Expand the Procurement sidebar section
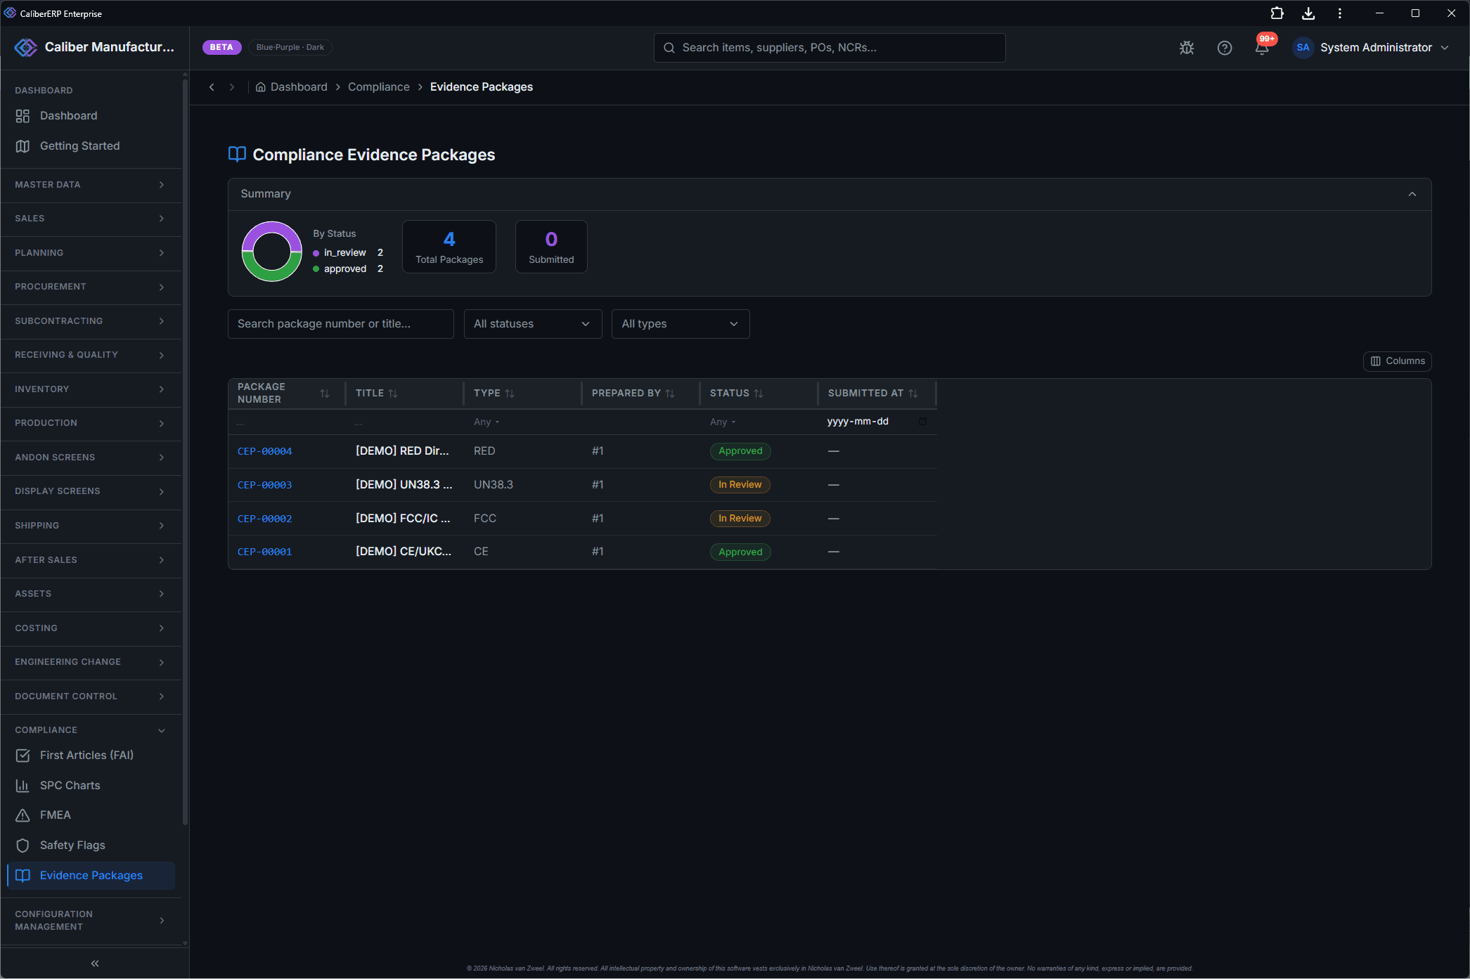This screenshot has width=1470, height=979. coord(91,287)
